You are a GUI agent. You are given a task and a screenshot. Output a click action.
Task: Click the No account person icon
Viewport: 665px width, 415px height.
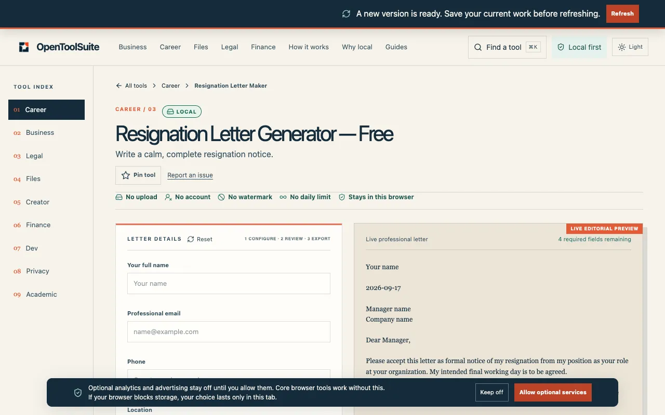168,197
